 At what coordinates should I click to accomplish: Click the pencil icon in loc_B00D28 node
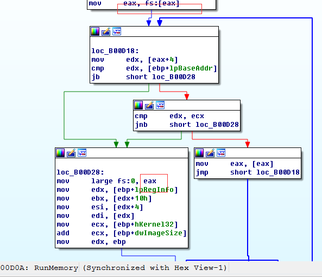71,153
